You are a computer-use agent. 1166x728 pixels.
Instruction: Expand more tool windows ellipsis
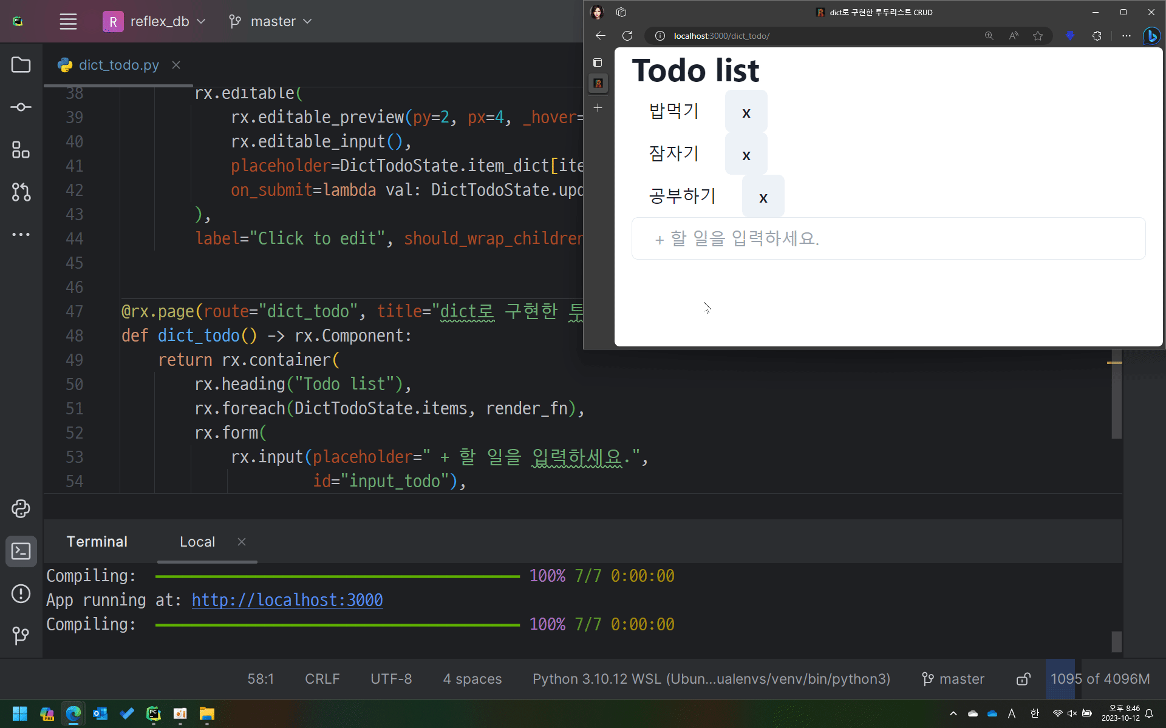[x=21, y=235]
